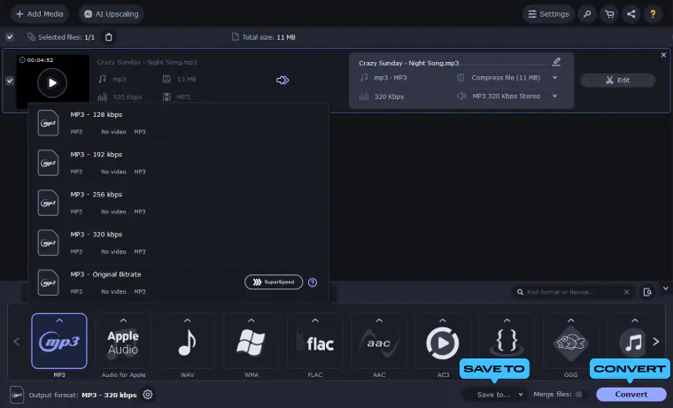
Task: Click the find format search field
Action: 571,292
